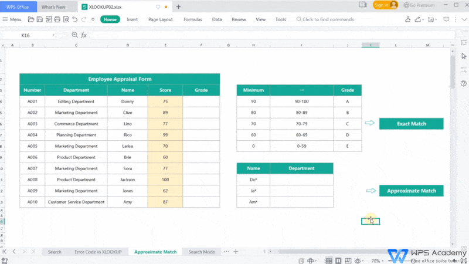Open the hamburger Menu dropdown
Image resolution: width=469 pixels, height=264 pixels.
click(x=12, y=19)
